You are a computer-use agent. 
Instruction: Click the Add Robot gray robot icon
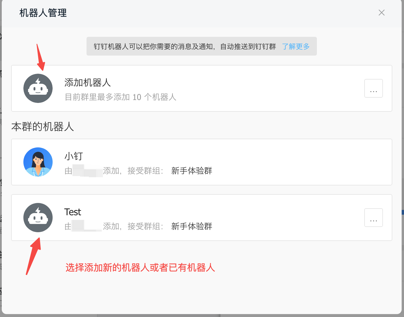pos(38,88)
